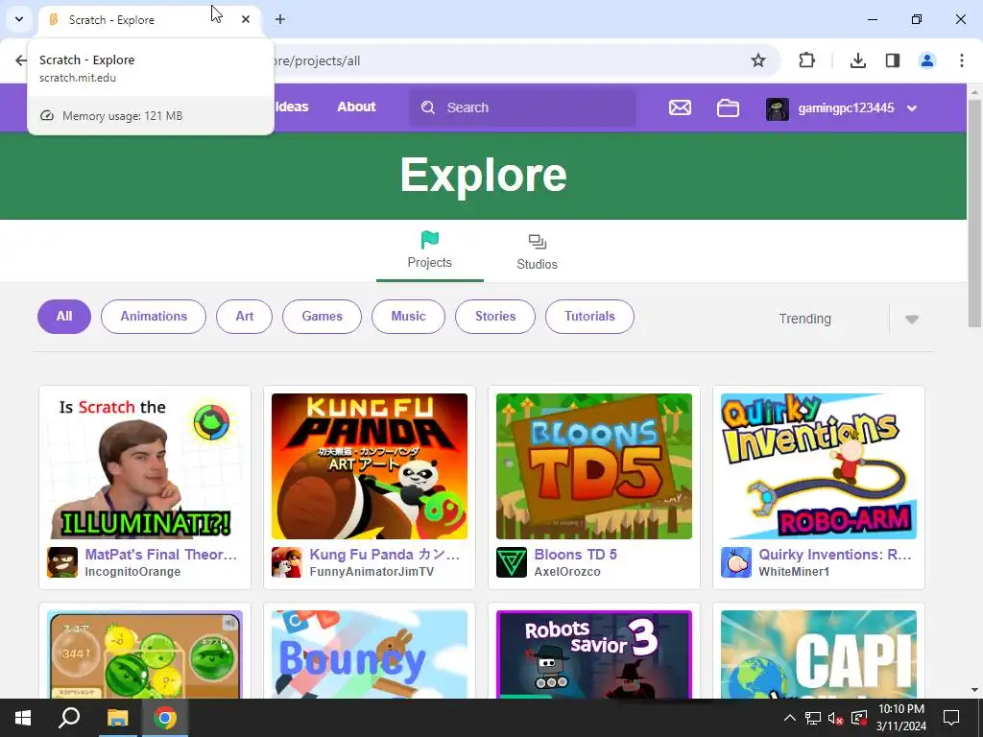Click the Chrome taskbar icon
The image size is (983, 737).
(x=165, y=718)
